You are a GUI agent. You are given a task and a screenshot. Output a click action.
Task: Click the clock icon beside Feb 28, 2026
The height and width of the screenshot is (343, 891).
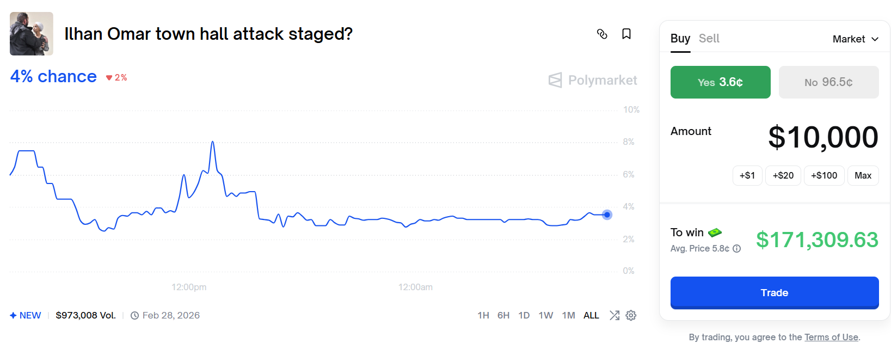tap(134, 315)
